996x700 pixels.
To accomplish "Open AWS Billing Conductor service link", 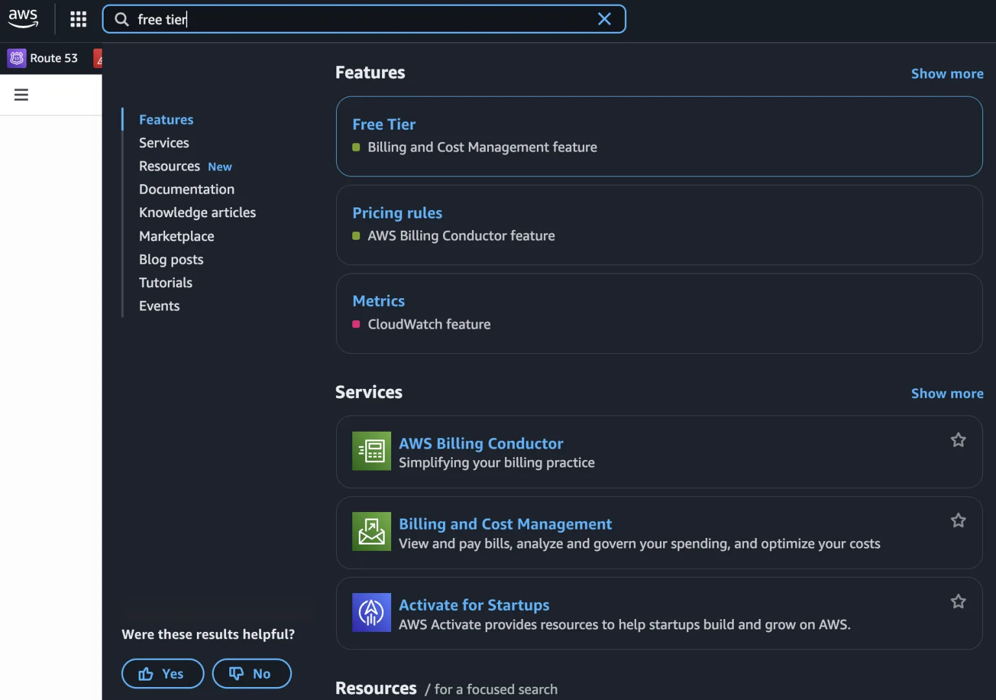I will coord(481,444).
